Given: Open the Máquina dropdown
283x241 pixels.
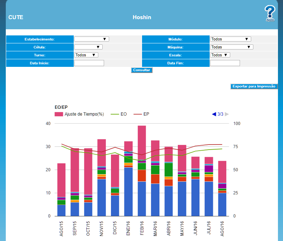Looking at the screenshot, I should tap(231, 47).
